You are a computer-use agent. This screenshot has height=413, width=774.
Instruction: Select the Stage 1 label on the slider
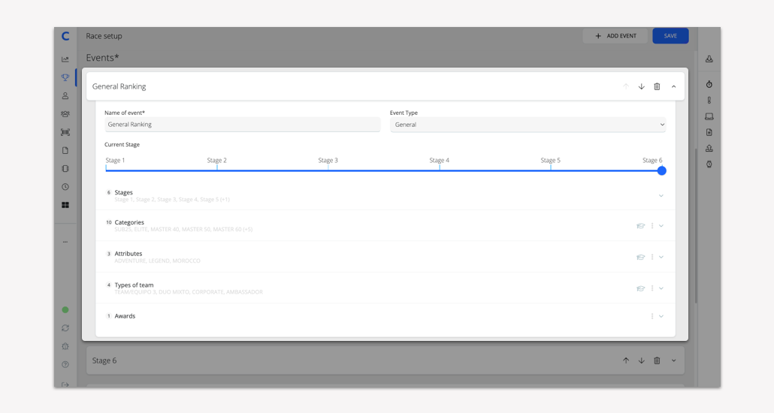(115, 161)
